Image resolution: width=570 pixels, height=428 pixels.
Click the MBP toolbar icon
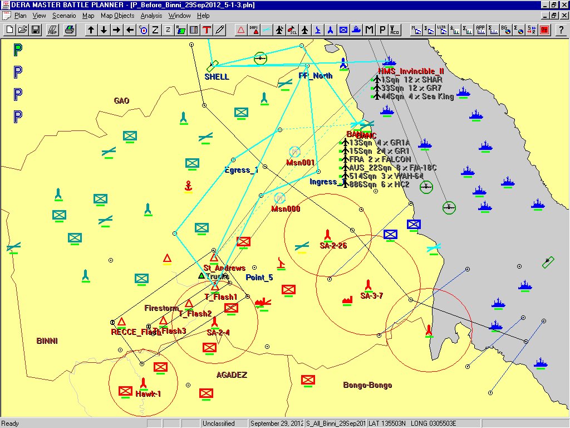pyautogui.click(x=52, y=30)
